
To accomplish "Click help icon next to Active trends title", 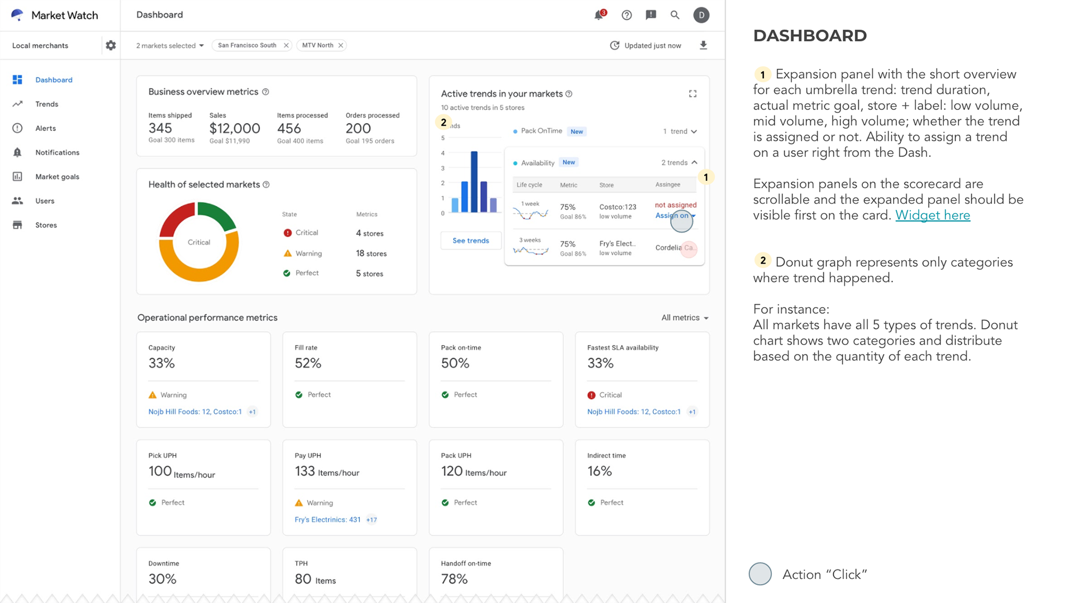I will coord(569,94).
